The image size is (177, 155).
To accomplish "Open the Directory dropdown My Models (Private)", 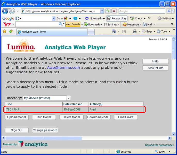I will (69, 98).
